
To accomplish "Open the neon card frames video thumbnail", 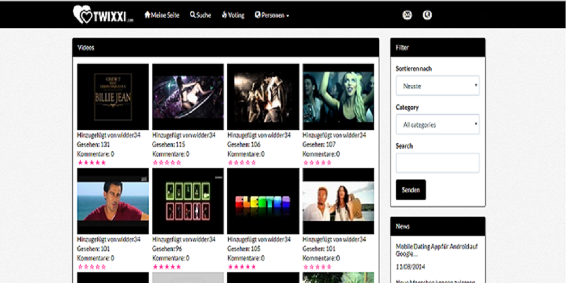I will pos(188,201).
